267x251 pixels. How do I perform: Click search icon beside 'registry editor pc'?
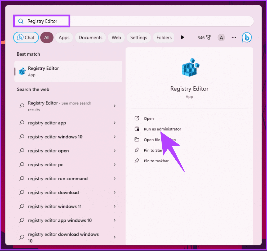[22, 164]
